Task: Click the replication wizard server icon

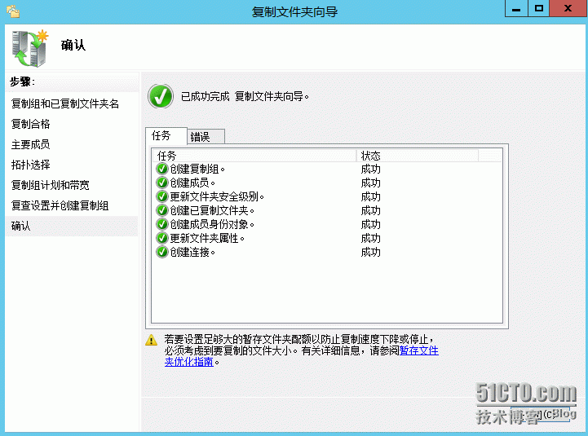Action: [x=30, y=48]
